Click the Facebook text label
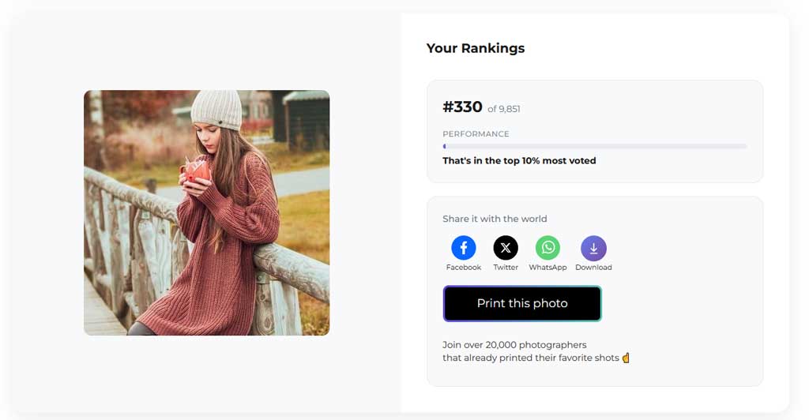This screenshot has width=809, height=420. (x=463, y=268)
